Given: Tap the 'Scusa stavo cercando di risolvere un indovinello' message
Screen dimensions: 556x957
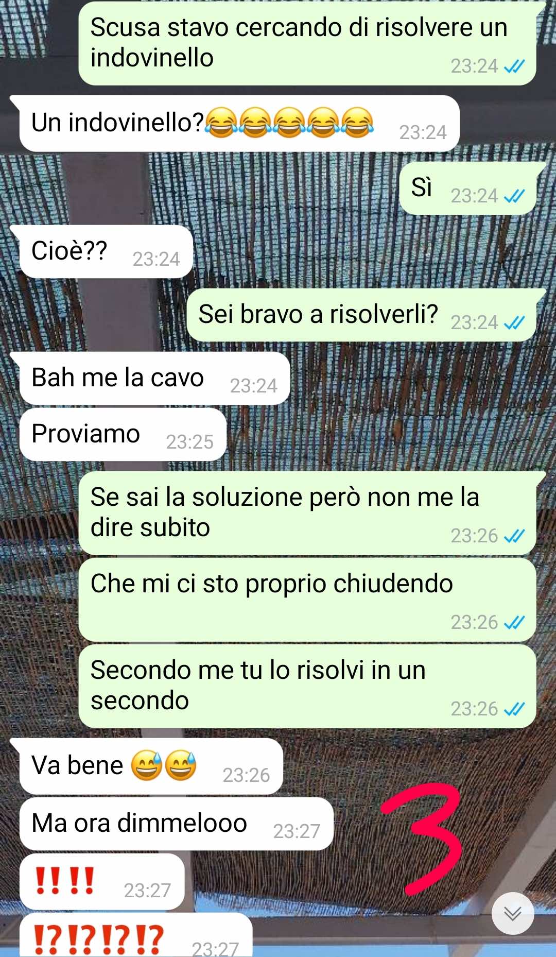Looking at the screenshot, I should point(307,43).
